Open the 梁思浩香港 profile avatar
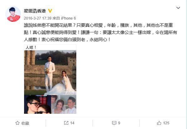The width and height of the screenshot is (187, 129). tap(13, 14)
